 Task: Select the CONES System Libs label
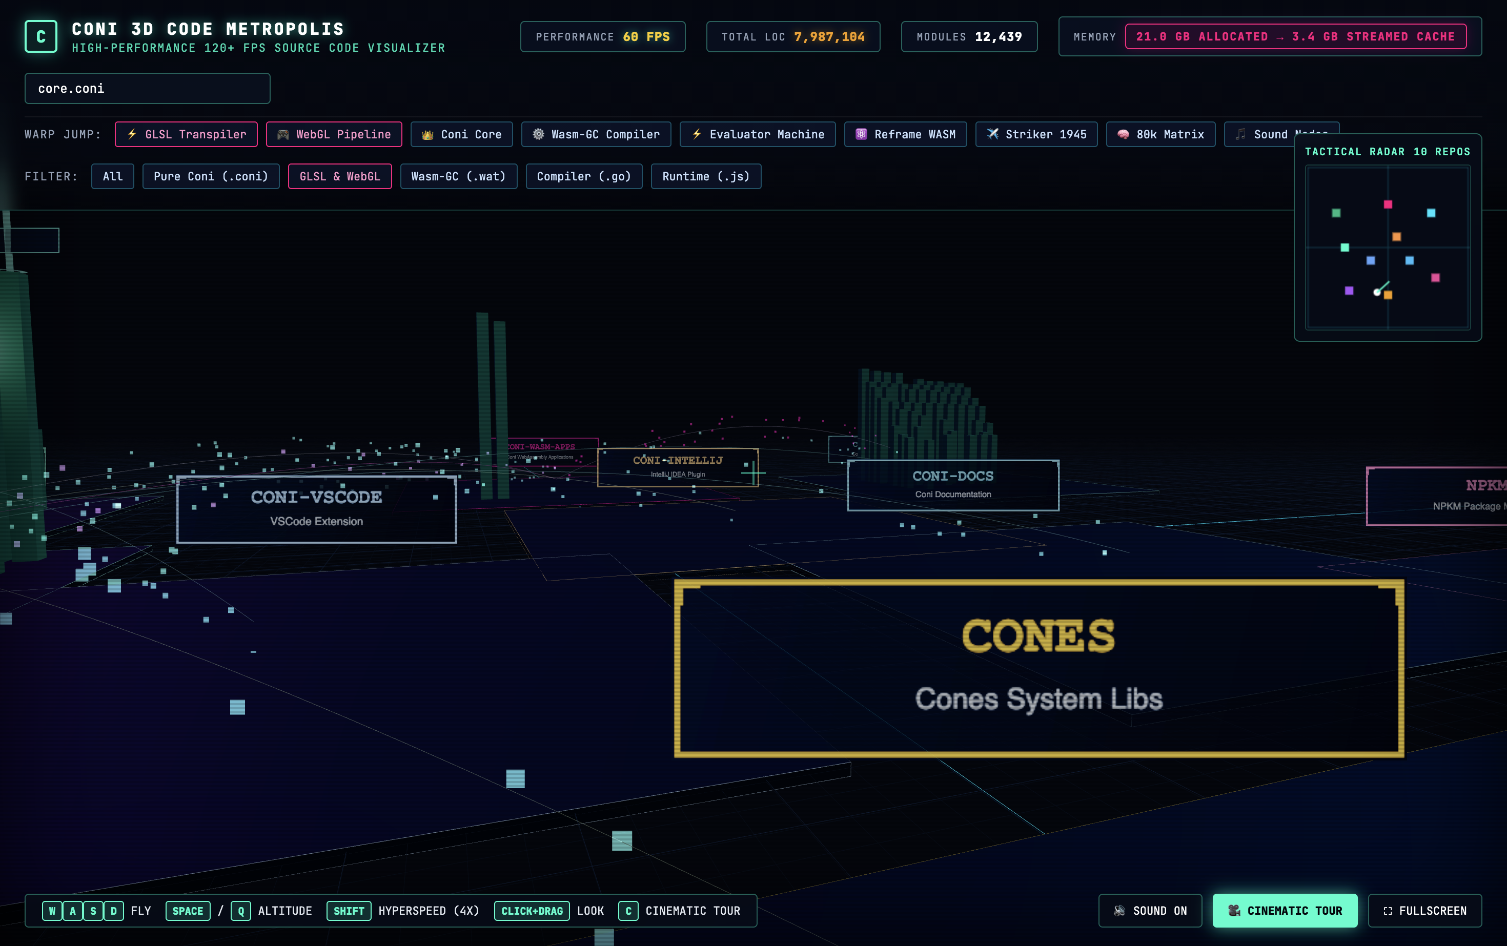coord(1039,668)
